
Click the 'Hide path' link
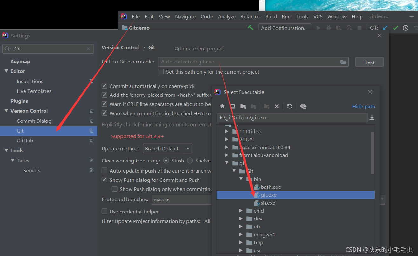[x=364, y=106]
